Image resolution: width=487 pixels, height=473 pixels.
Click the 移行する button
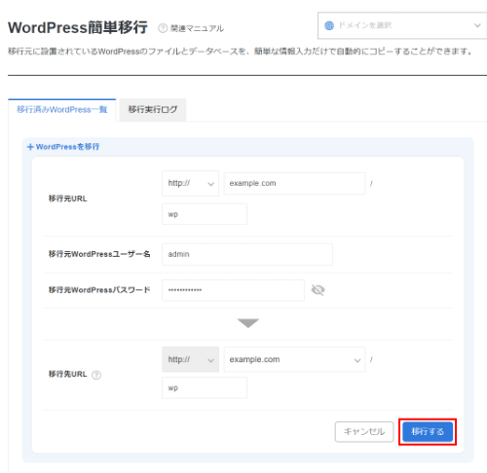[x=428, y=432]
